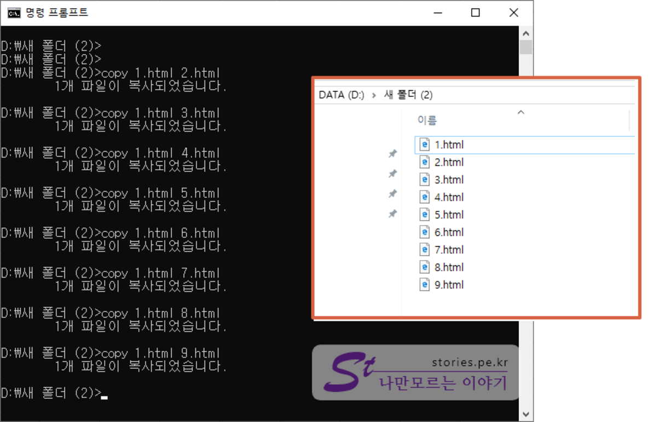Sort files by the 이름 column header
654x422 pixels.
click(x=427, y=120)
